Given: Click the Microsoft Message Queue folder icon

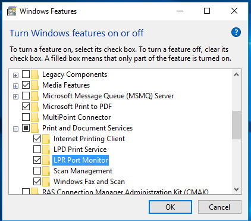Looking at the screenshot, I should tap(34, 96).
